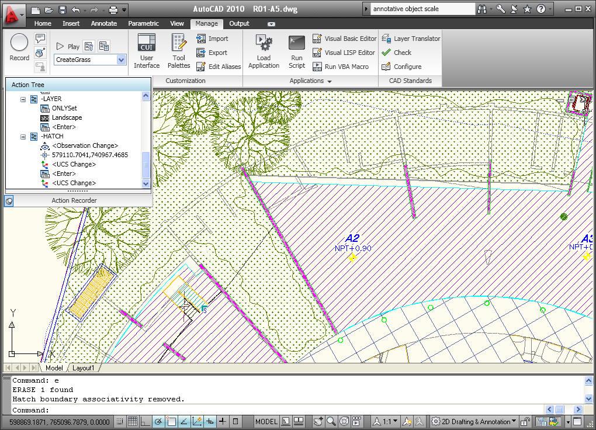Click the Record macro button
Viewport: 596px width, 430px height.
point(19,47)
